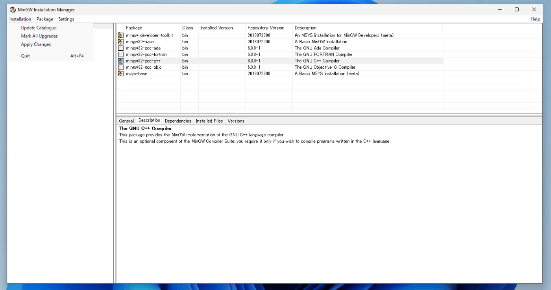551x290 pixels.
Task: Mark the mingw32-gcc-fortran checkbox
Action: tap(121, 55)
